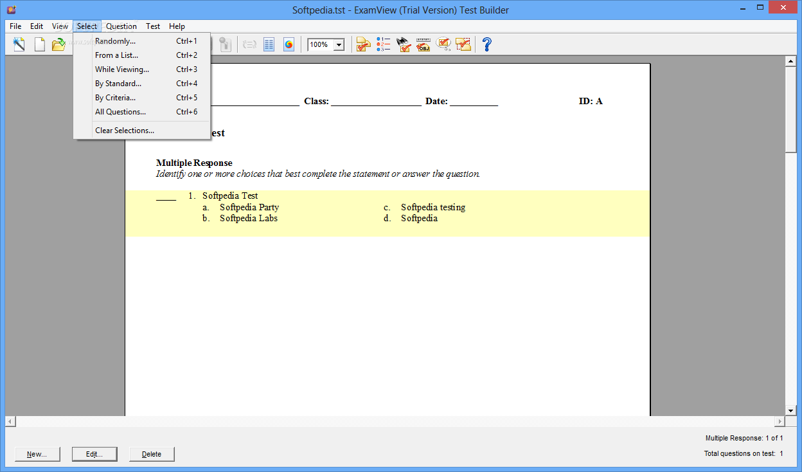Click the answer blank line before question 1
The image size is (802, 472).
[x=166, y=199]
